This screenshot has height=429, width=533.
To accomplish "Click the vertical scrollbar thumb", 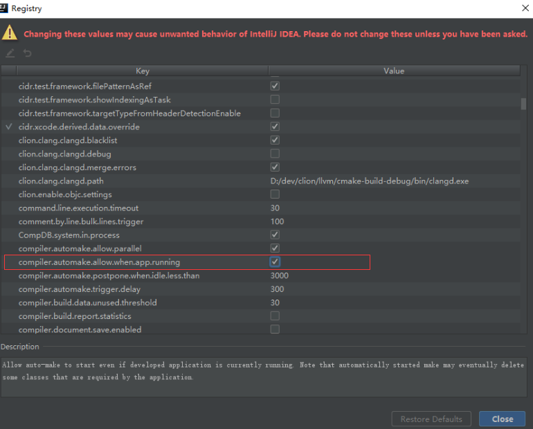I will (523, 104).
